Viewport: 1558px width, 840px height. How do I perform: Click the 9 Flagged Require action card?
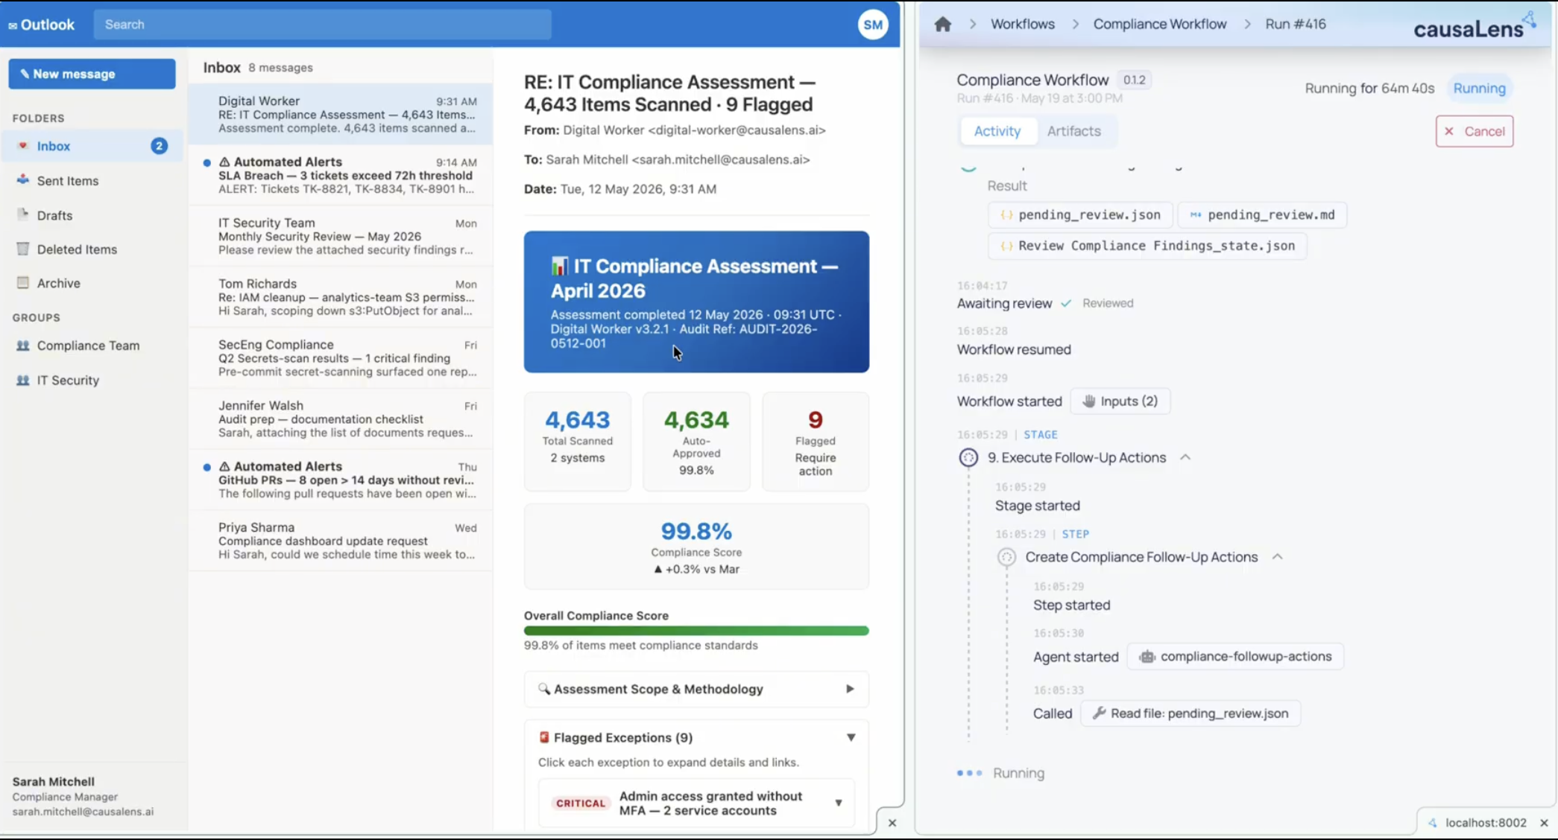pyautogui.click(x=816, y=442)
